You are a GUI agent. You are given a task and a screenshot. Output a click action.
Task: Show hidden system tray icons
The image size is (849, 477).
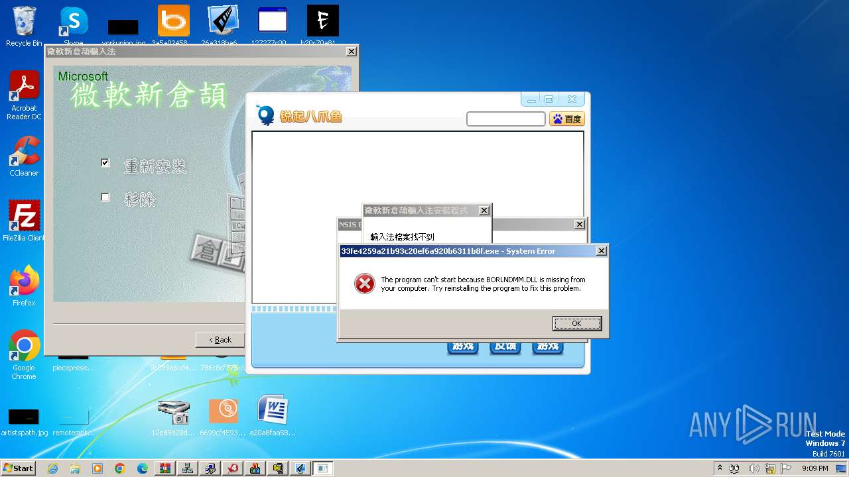(720, 468)
